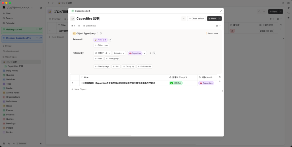The width and height of the screenshot is (292, 147).
Task: Go forward with the right arrow in the top bar
Action: (53, 3)
